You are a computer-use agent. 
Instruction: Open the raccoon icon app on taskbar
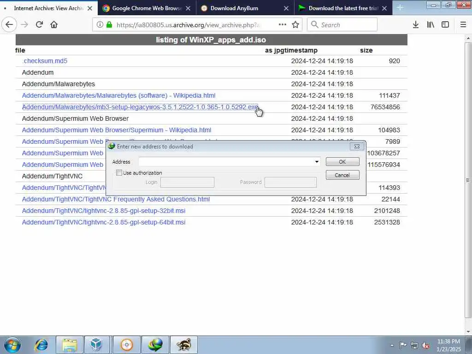click(184, 345)
